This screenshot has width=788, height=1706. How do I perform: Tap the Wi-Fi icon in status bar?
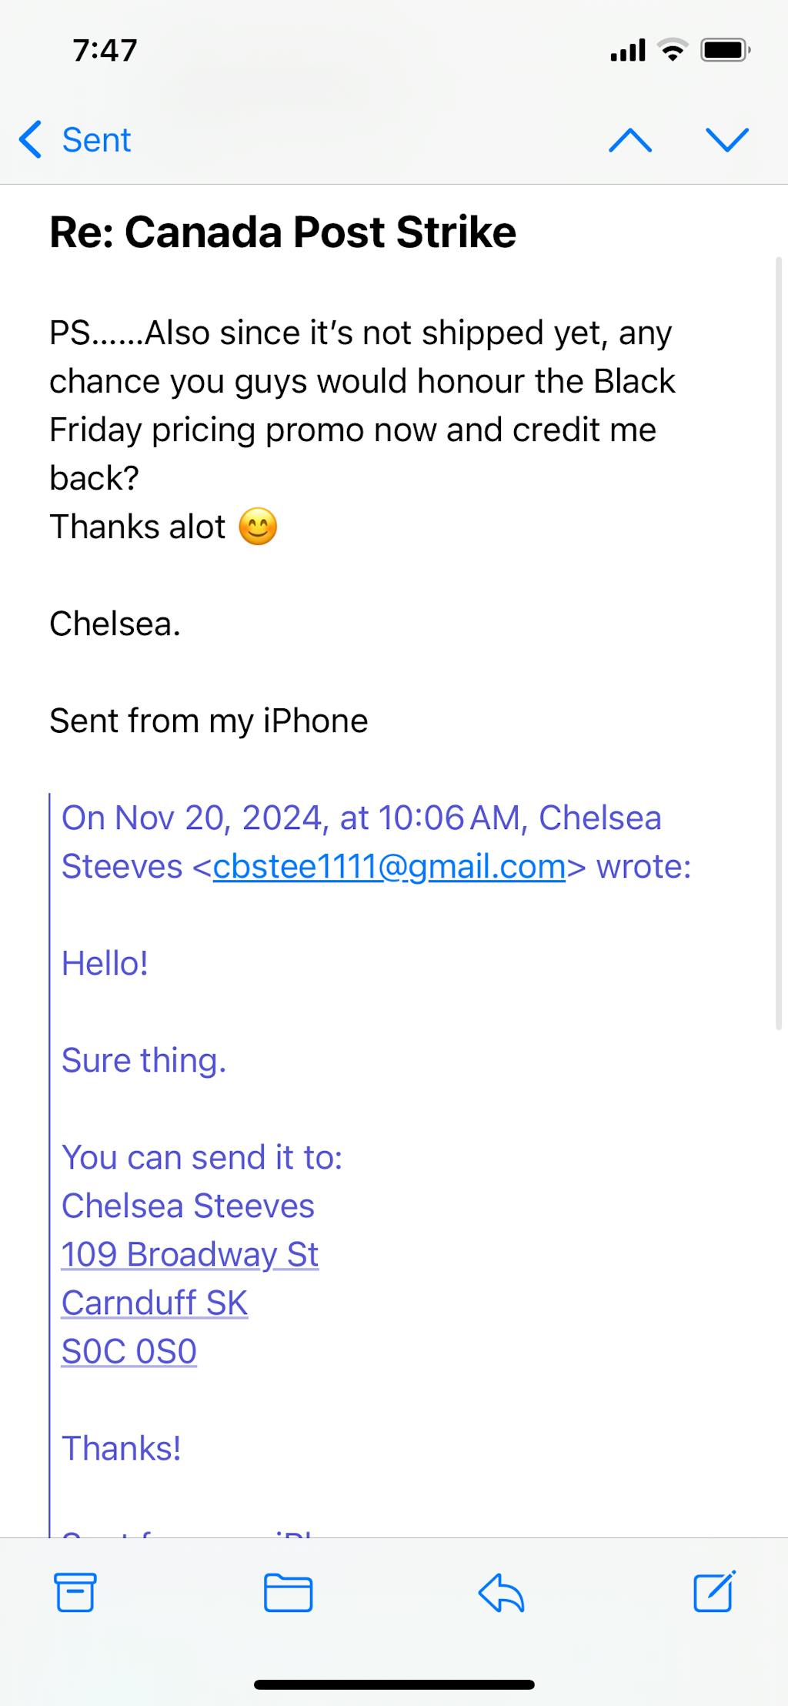[673, 51]
